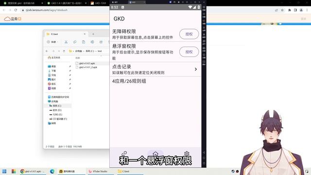Screen dimensions: 311x175
Task: Paste icon in Explorer toolbar
Action: coord(84,42)
